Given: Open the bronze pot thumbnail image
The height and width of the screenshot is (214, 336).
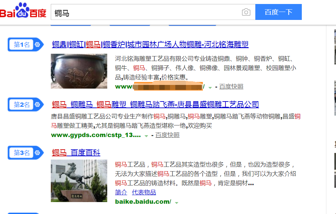Looking at the screenshot, I should [x=79, y=71].
